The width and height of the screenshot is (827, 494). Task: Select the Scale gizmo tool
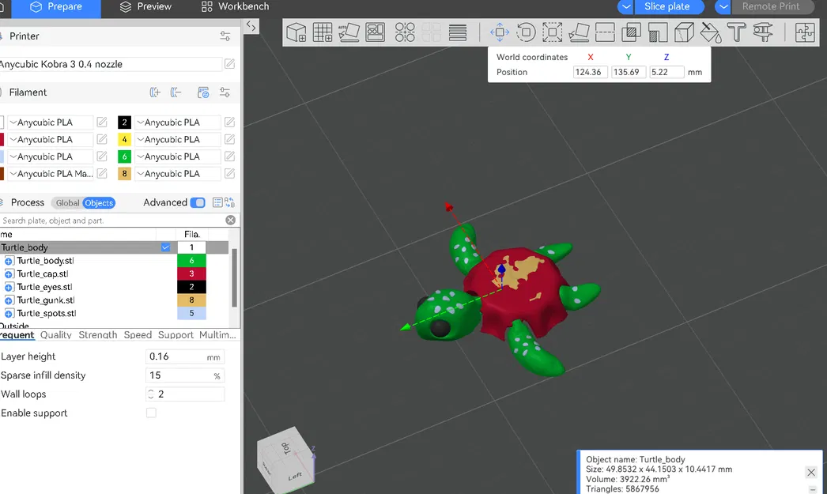point(552,32)
